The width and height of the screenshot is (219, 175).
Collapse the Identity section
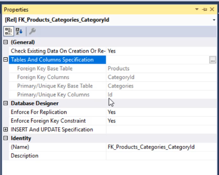click(6, 138)
